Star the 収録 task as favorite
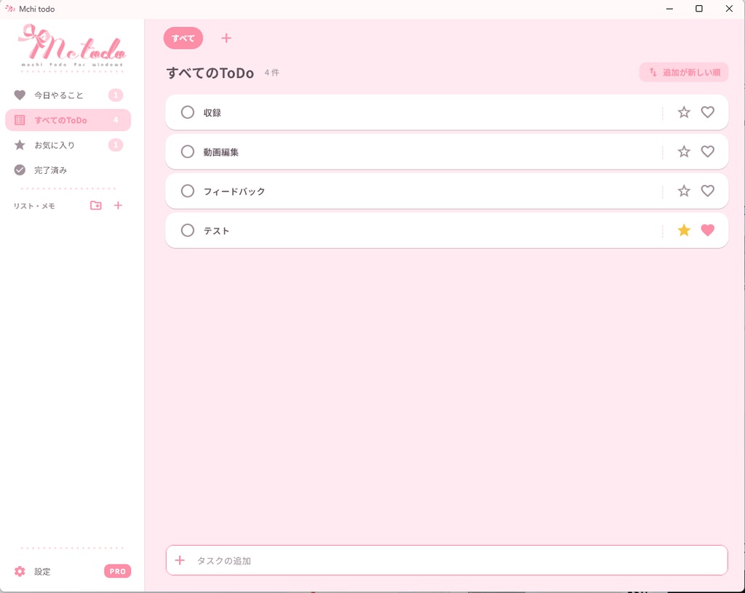Viewport: 745px width, 593px height. 684,112
